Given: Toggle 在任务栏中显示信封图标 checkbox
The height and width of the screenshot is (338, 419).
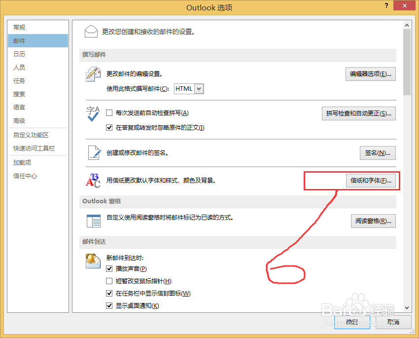Looking at the screenshot, I should point(109,293).
